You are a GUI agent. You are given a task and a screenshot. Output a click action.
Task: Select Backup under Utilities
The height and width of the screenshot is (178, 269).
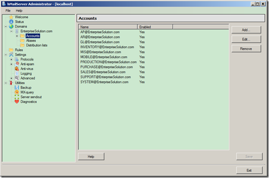click(26, 88)
